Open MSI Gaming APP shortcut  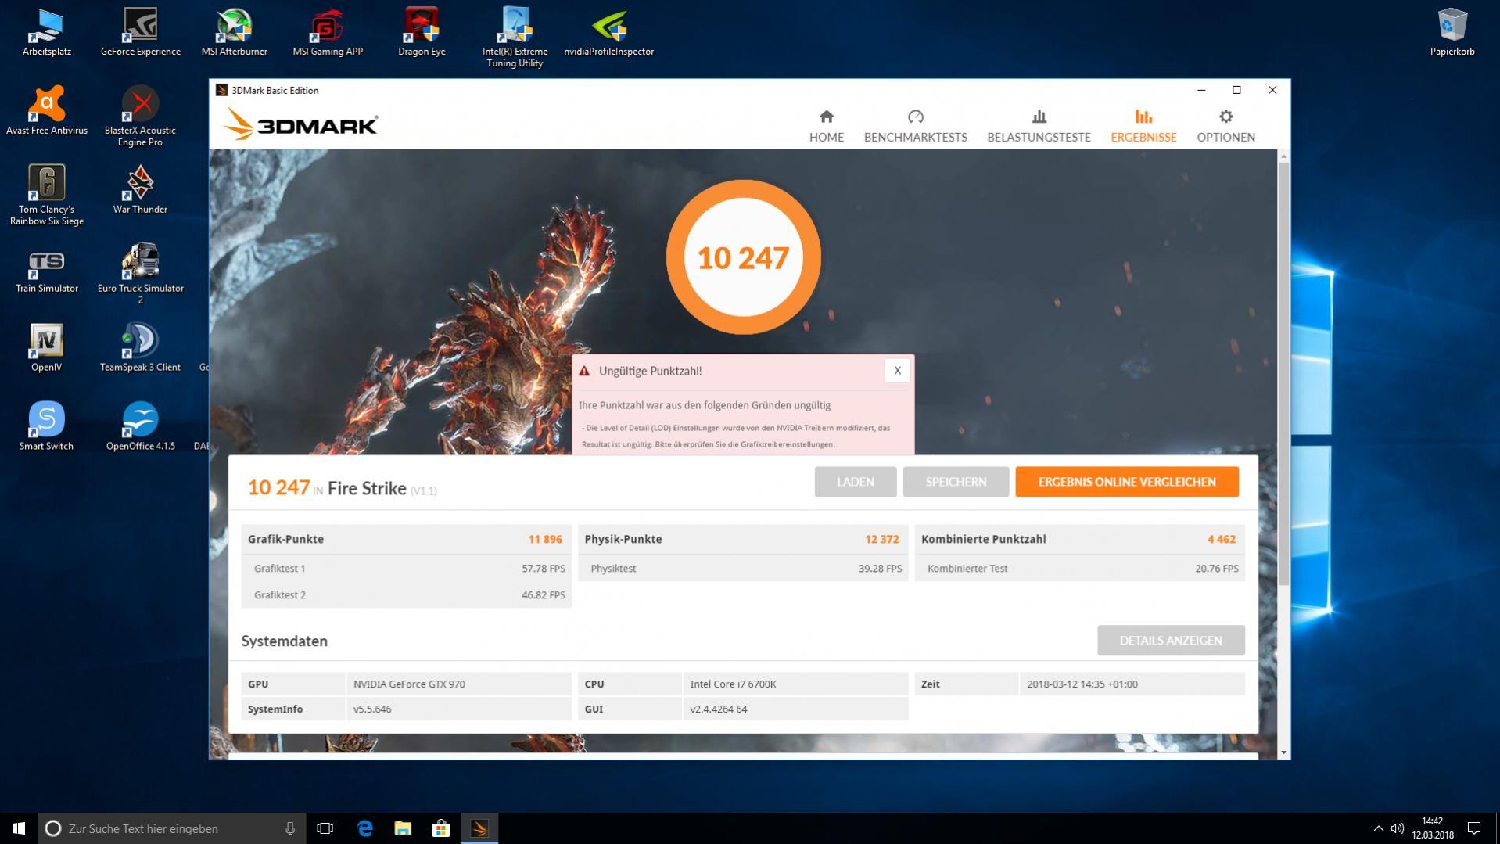click(x=328, y=33)
